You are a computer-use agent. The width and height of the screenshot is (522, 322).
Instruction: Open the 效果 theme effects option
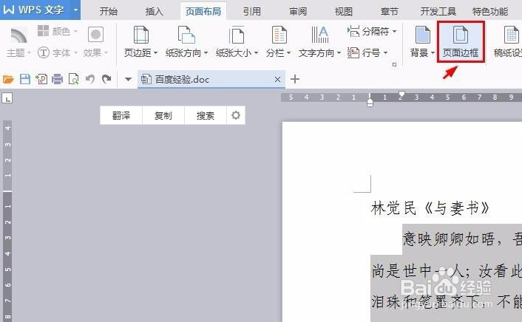click(x=95, y=42)
